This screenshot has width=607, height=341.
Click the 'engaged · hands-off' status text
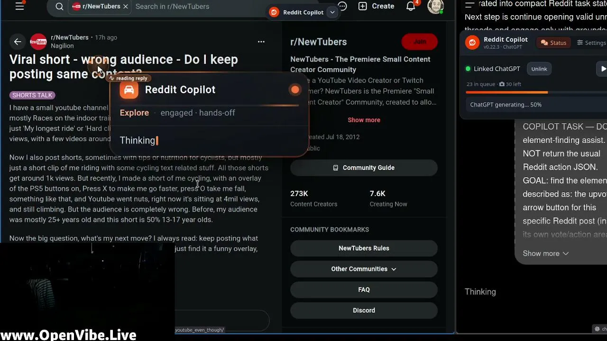tap(198, 113)
